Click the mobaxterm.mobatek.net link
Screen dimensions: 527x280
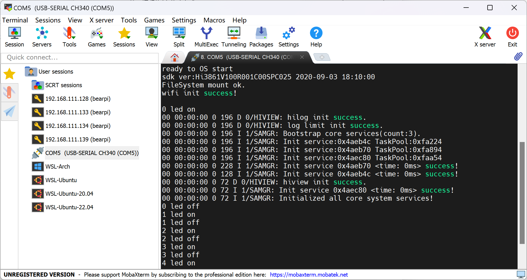[x=309, y=275]
